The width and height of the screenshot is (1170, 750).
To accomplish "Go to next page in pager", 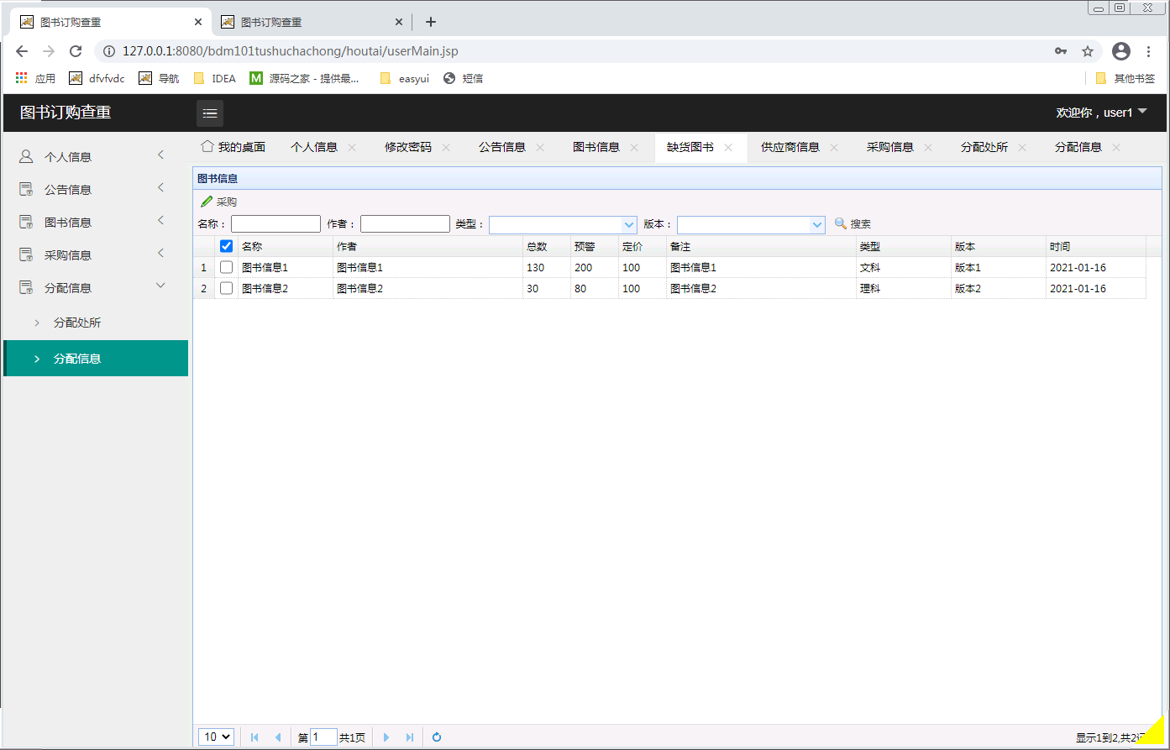I will 386,737.
